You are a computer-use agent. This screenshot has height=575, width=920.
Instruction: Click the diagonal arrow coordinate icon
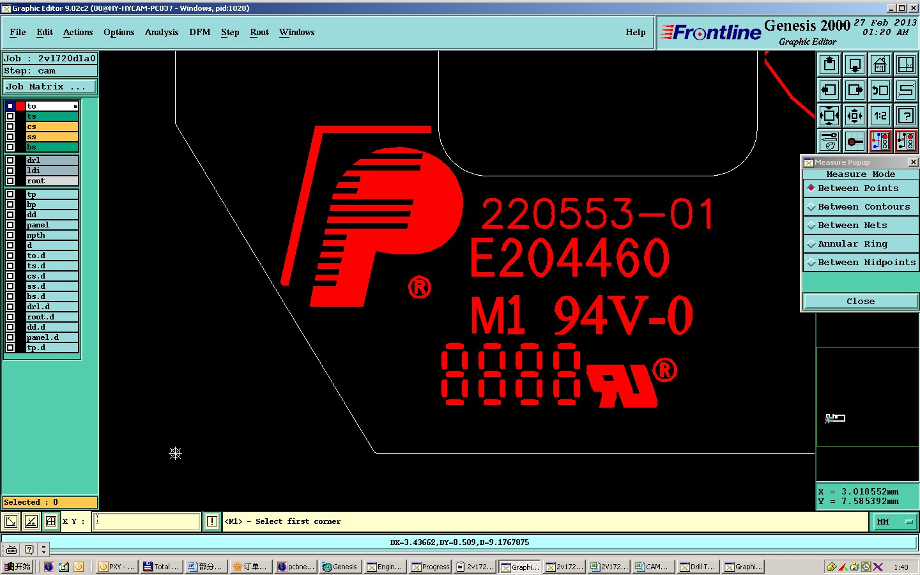pos(11,521)
